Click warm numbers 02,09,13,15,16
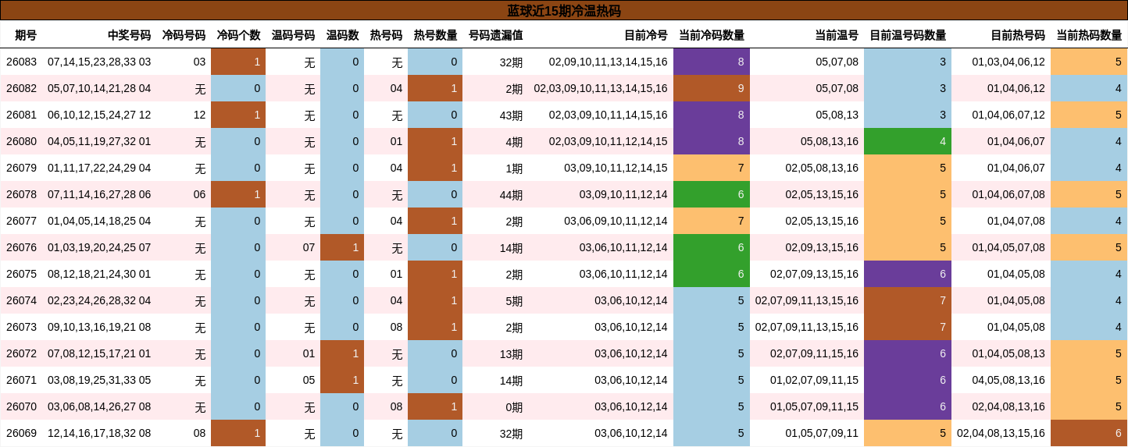The height and width of the screenshot is (447, 1128). click(822, 247)
